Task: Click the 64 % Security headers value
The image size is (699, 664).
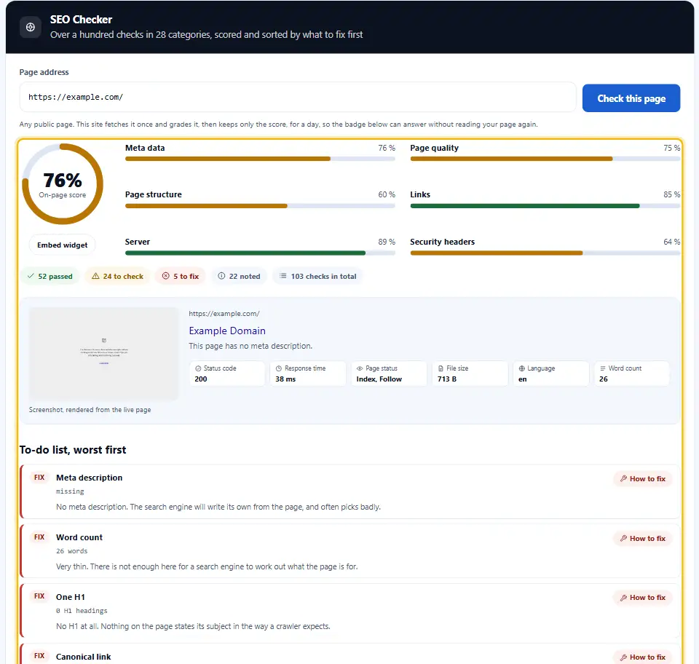Action: point(671,242)
